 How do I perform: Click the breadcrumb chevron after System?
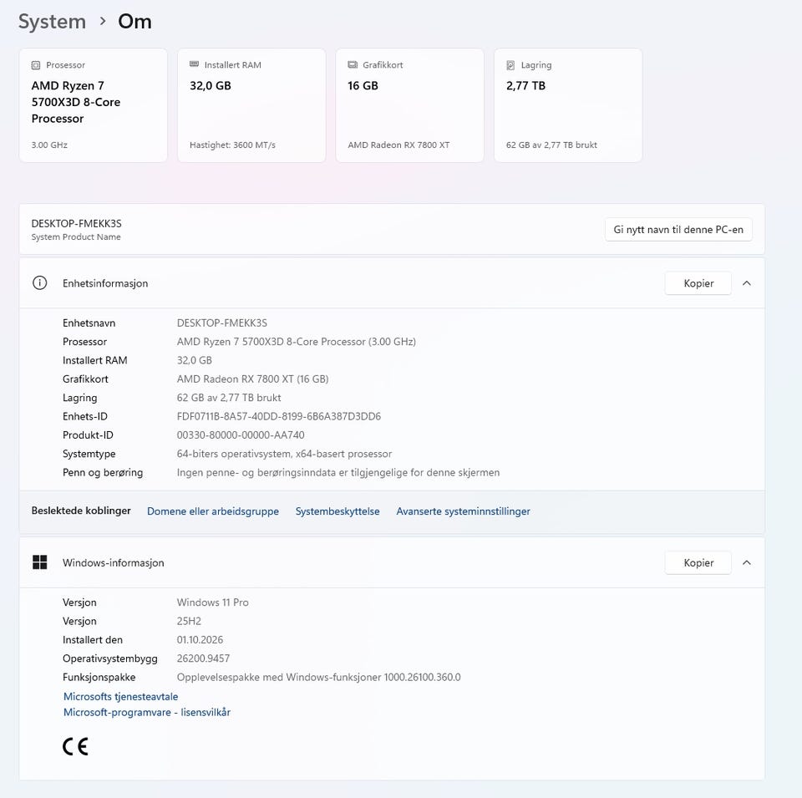click(x=103, y=21)
